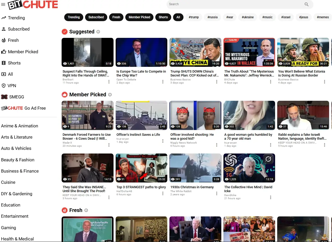Select the #ukraine hashtag chip
The image size is (332, 242).
pos(247,17)
